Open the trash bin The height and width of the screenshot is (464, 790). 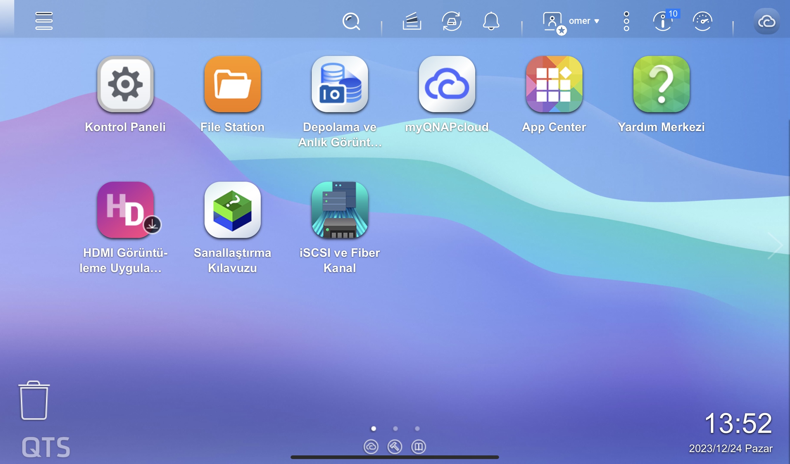[x=34, y=400]
